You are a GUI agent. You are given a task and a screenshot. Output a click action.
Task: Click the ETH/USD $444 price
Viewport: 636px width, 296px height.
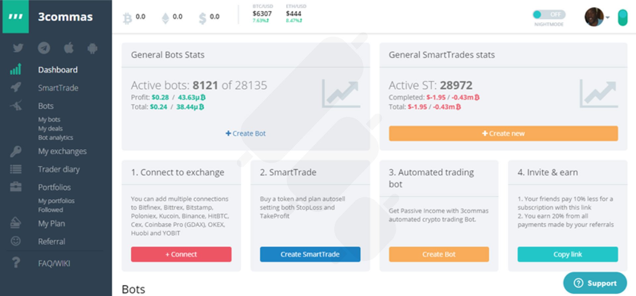(x=294, y=14)
